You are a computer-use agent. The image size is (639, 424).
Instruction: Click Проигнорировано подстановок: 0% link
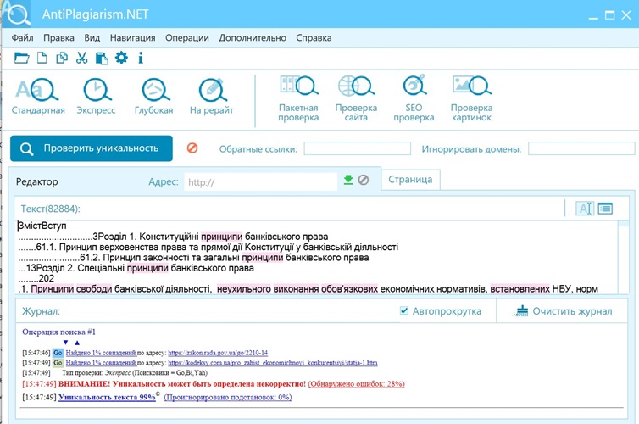228,397
